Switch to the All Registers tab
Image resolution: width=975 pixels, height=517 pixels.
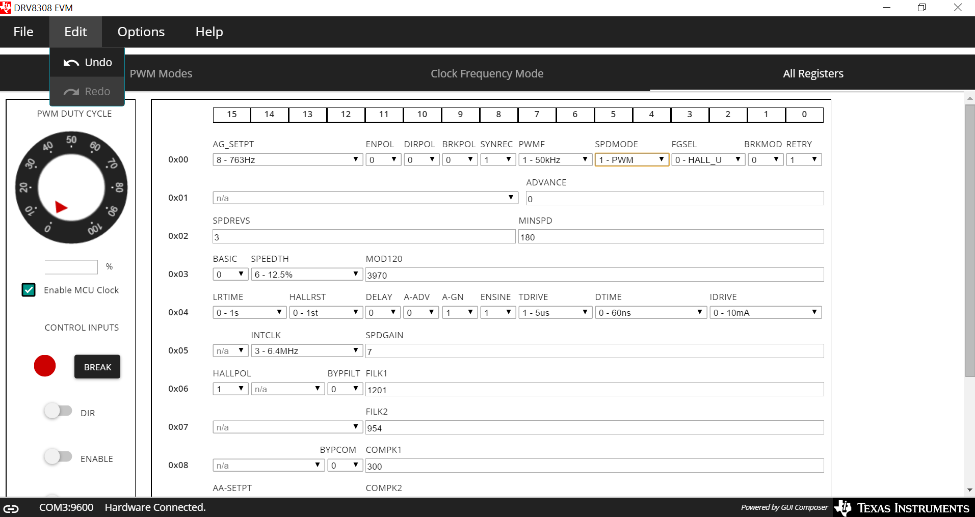pos(813,73)
